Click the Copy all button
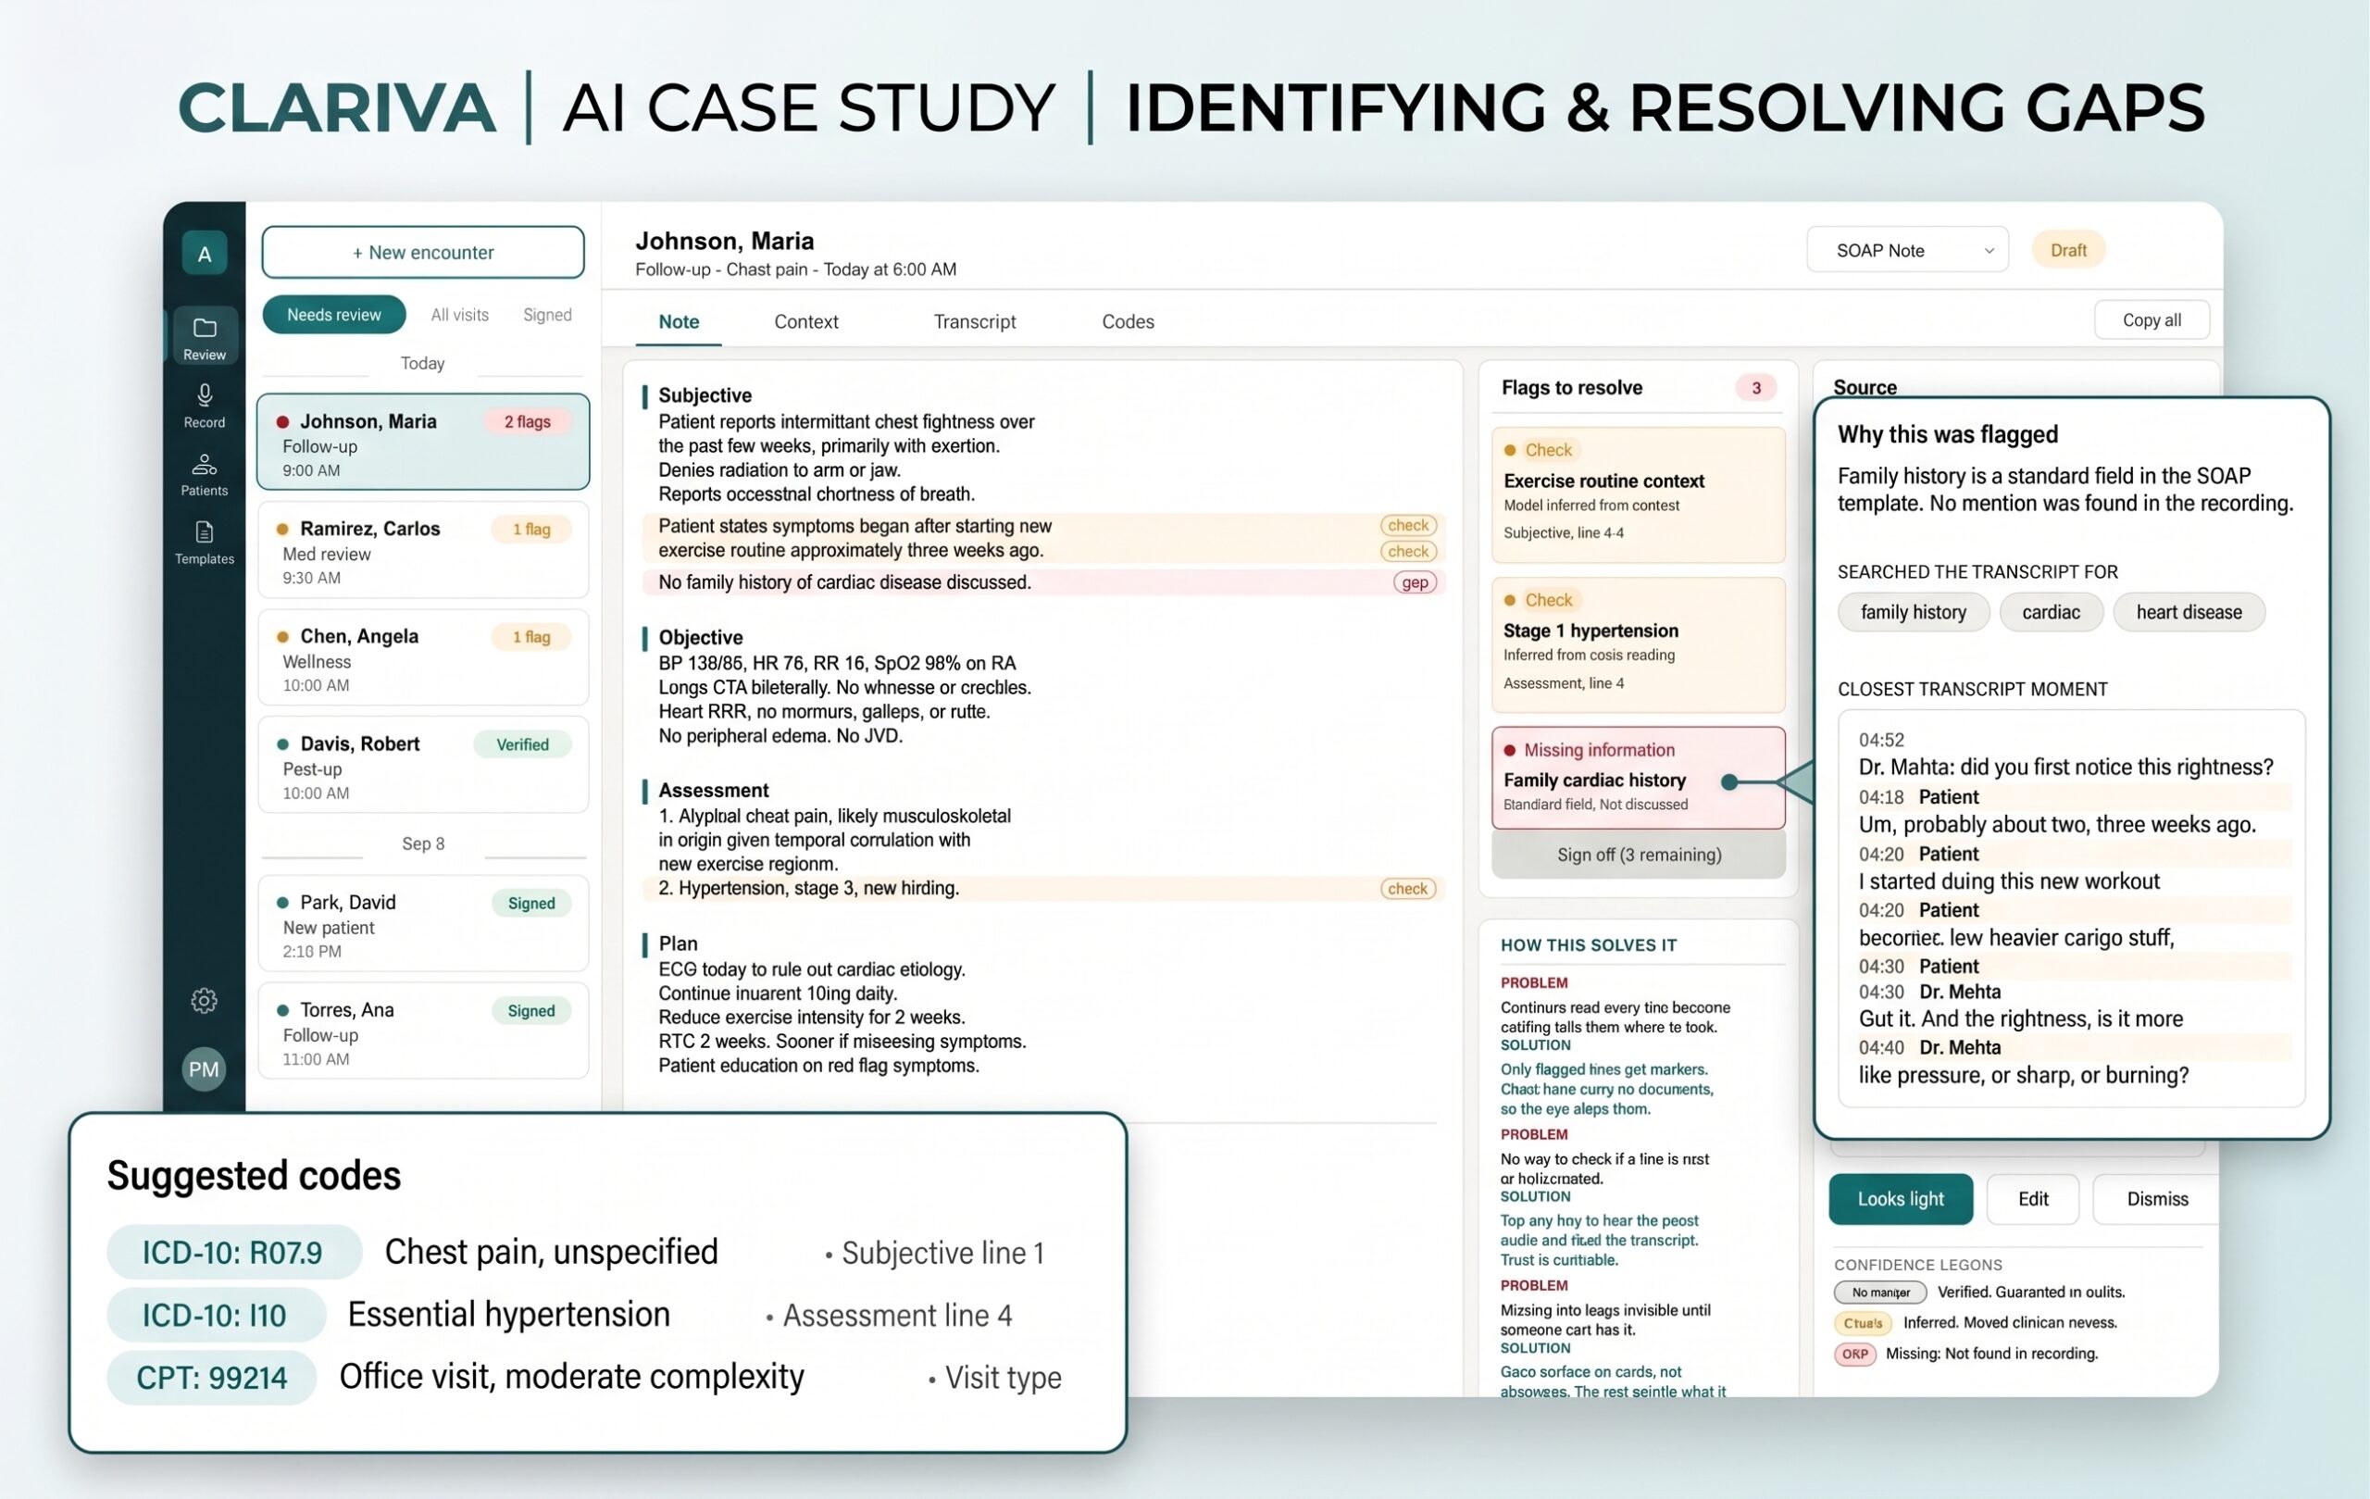 tap(2152, 319)
